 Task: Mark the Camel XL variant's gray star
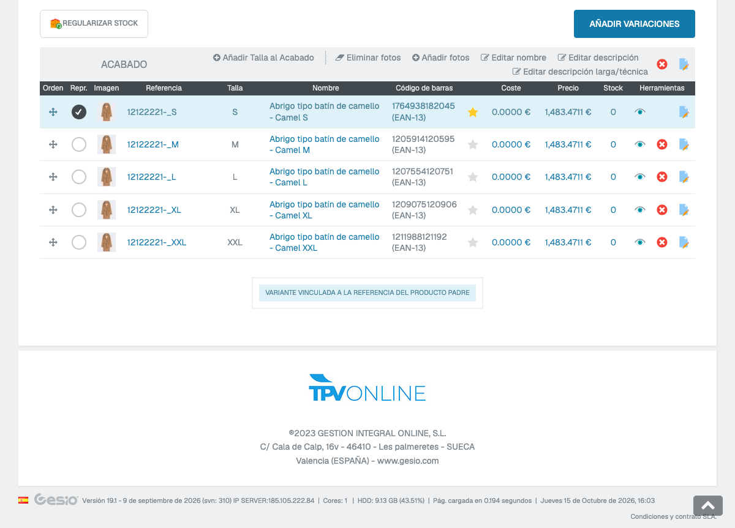click(473, 210)
